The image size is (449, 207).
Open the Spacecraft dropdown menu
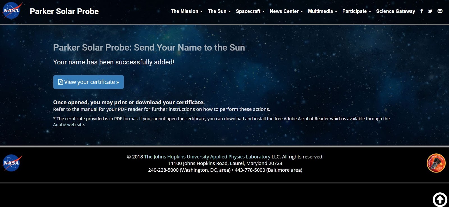point(250,11)
